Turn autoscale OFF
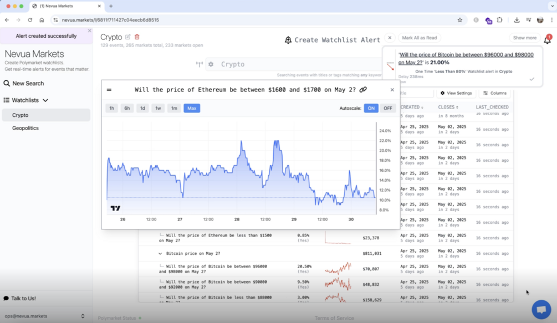Viewport: 557px width, 323px height. (x=387, y=108)
